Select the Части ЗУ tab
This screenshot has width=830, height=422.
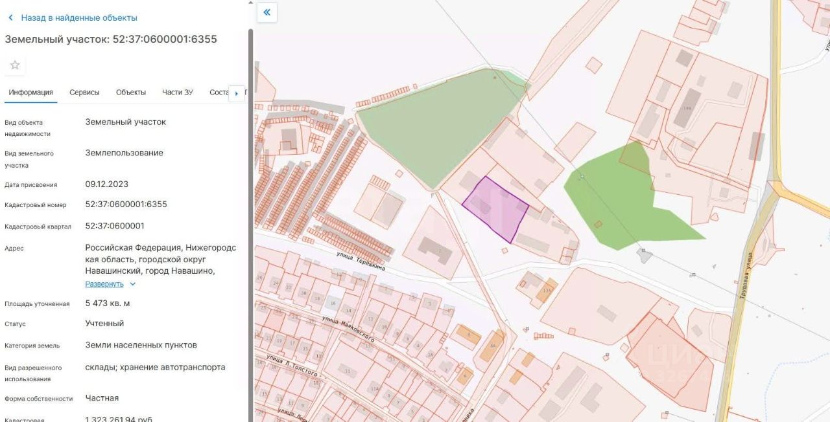point(178,93)
